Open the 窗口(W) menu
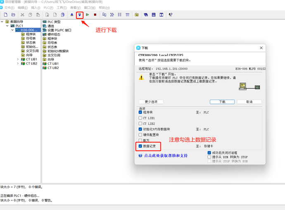Viewport: 285px width, 210px height. click(90, 8)
